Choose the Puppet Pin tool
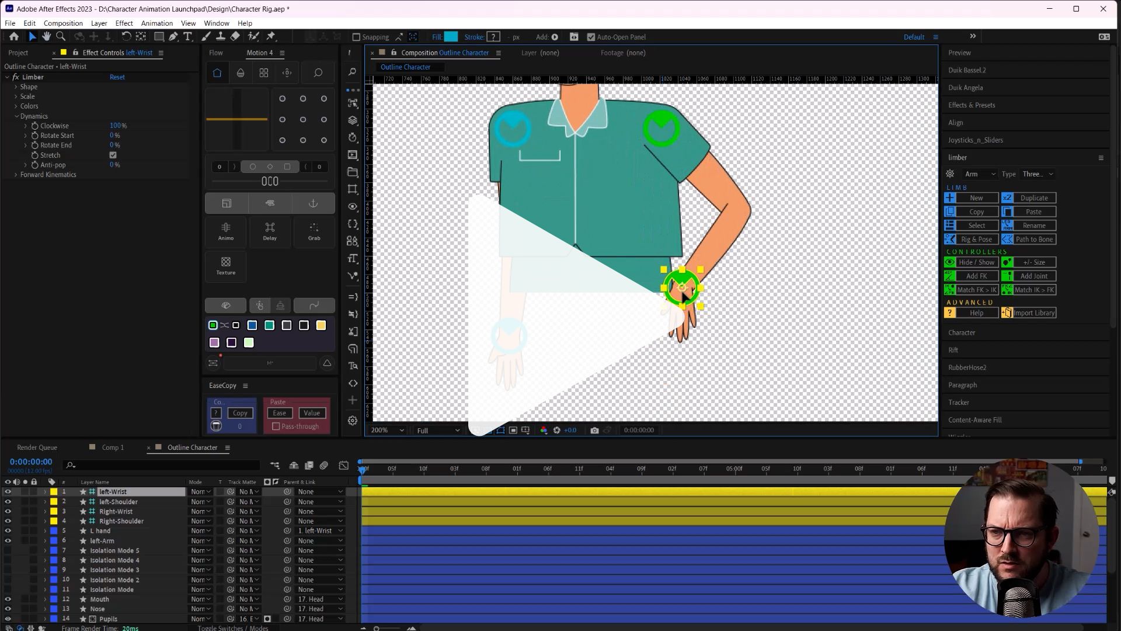Screen dimensions: 1121x631 point(271,37)
